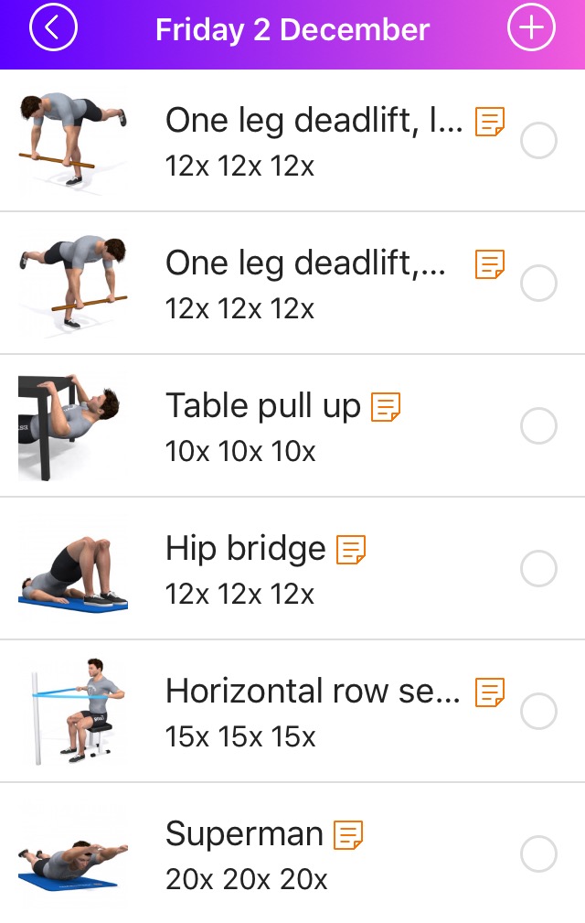585x923 pixels.
Task: Check off Horizontal row exercise circle
Action: point(538,711)
